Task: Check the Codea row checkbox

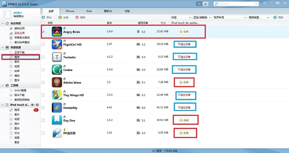Action: coord(43,70)
